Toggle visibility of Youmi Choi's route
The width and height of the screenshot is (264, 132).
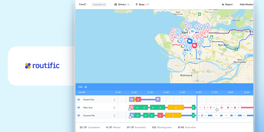click(78, 100)
